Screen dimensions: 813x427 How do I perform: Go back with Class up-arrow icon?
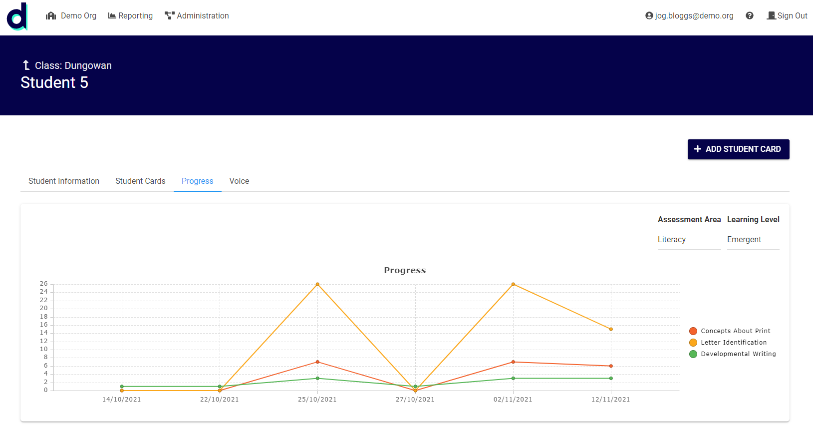click(x=26, y=65)
